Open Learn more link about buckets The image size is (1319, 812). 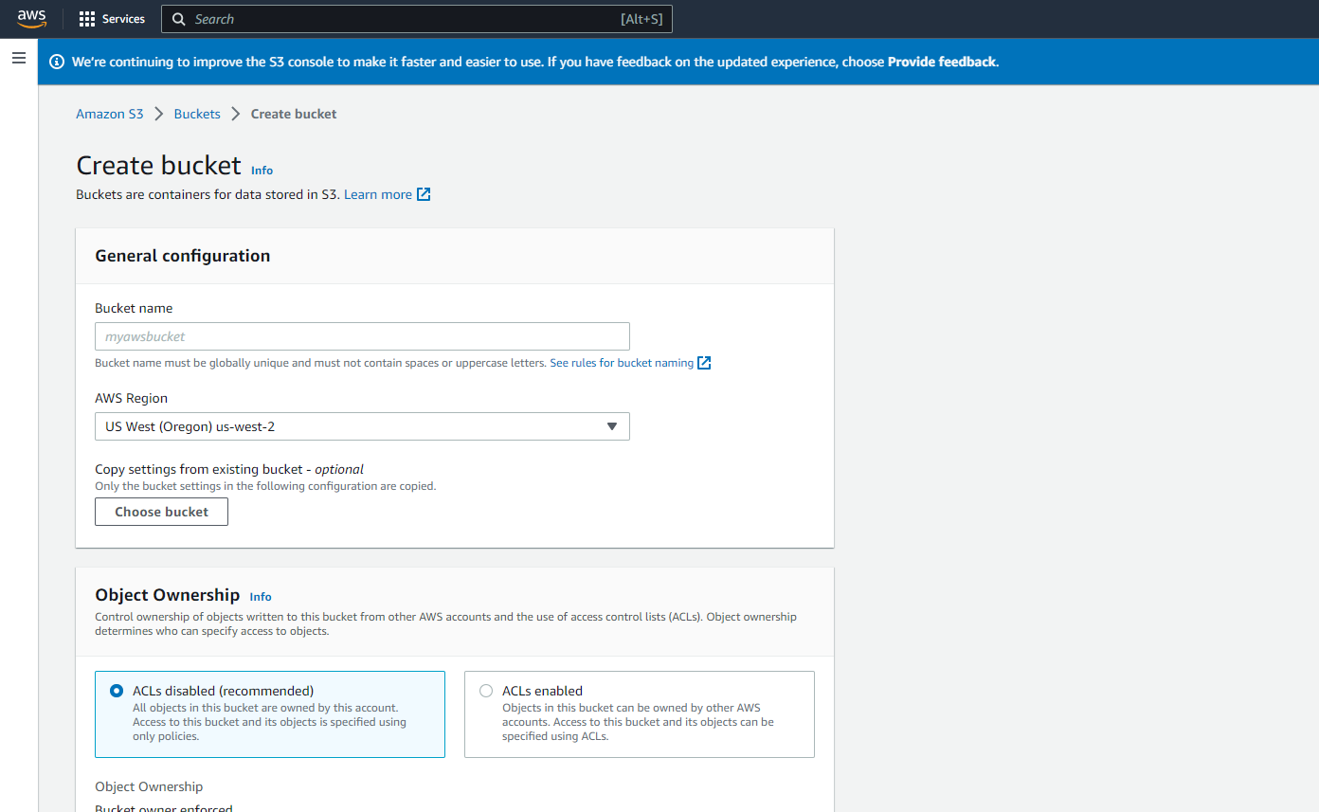pyautogui.click(x=378, y=194)
